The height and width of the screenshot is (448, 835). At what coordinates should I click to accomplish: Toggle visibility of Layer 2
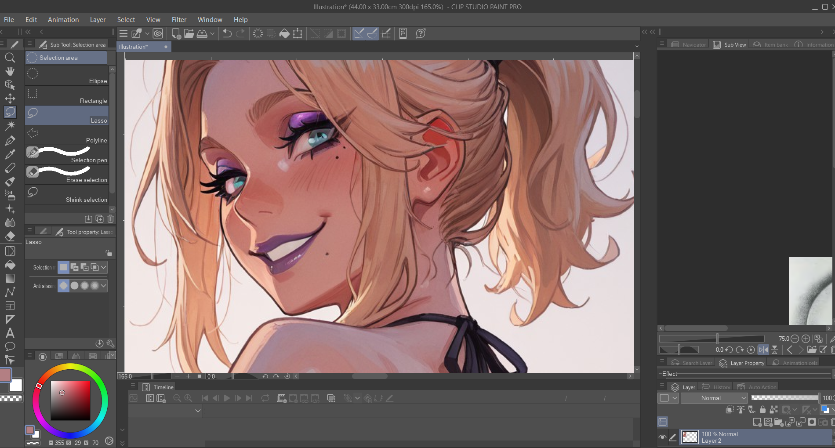[662, 437]
